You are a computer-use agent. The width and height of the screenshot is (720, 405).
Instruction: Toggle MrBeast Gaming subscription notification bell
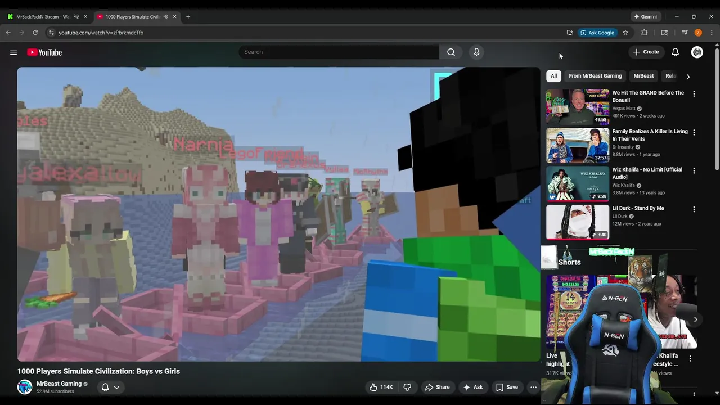click(x=105, y=387)
